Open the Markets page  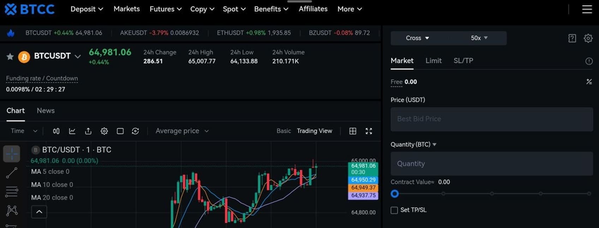(126, 9)
